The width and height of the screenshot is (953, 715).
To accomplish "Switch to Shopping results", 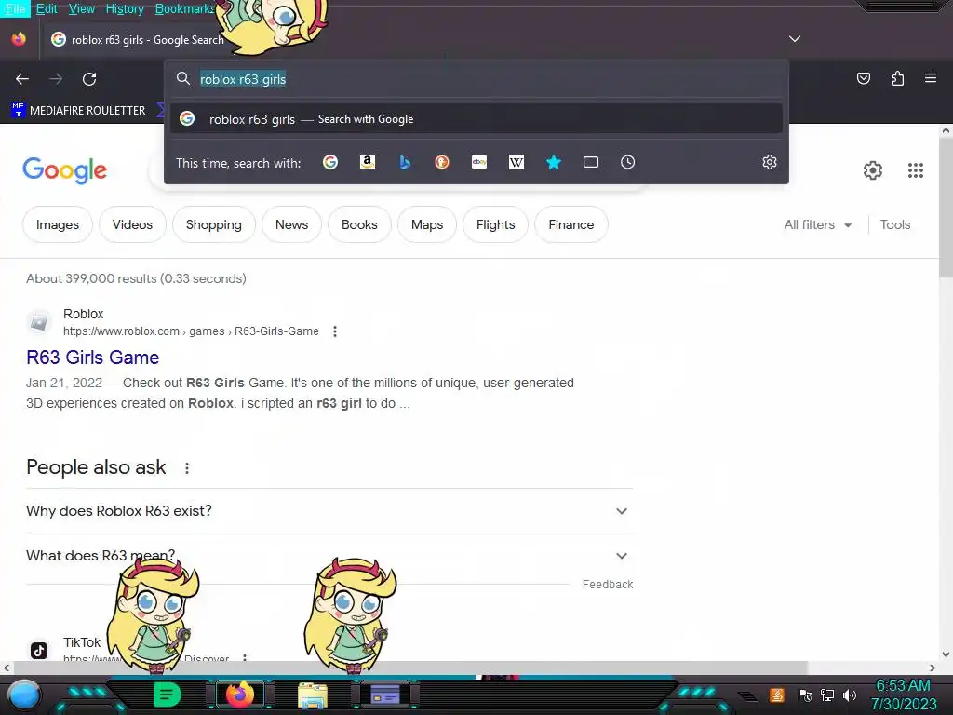I will 214,225.
